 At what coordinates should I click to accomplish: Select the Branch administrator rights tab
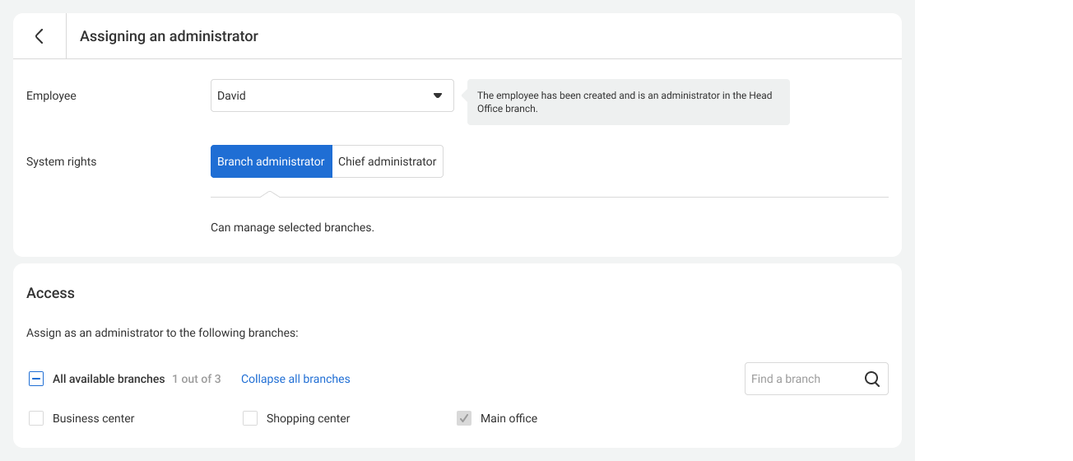(x=272, y=161)
